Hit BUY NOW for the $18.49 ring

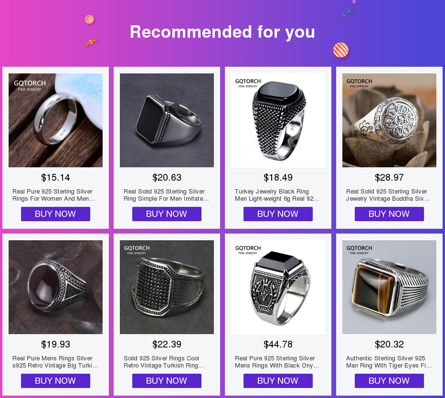278,214
